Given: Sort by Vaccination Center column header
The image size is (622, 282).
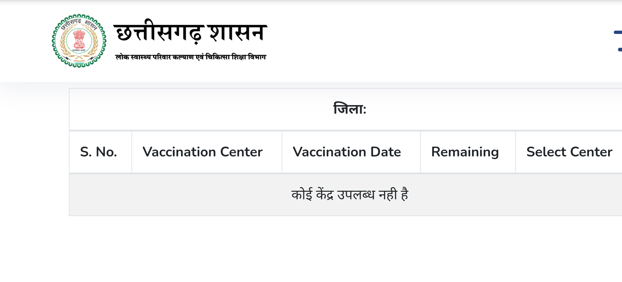Looking at the screenshot, I should [x=203, y=152].
